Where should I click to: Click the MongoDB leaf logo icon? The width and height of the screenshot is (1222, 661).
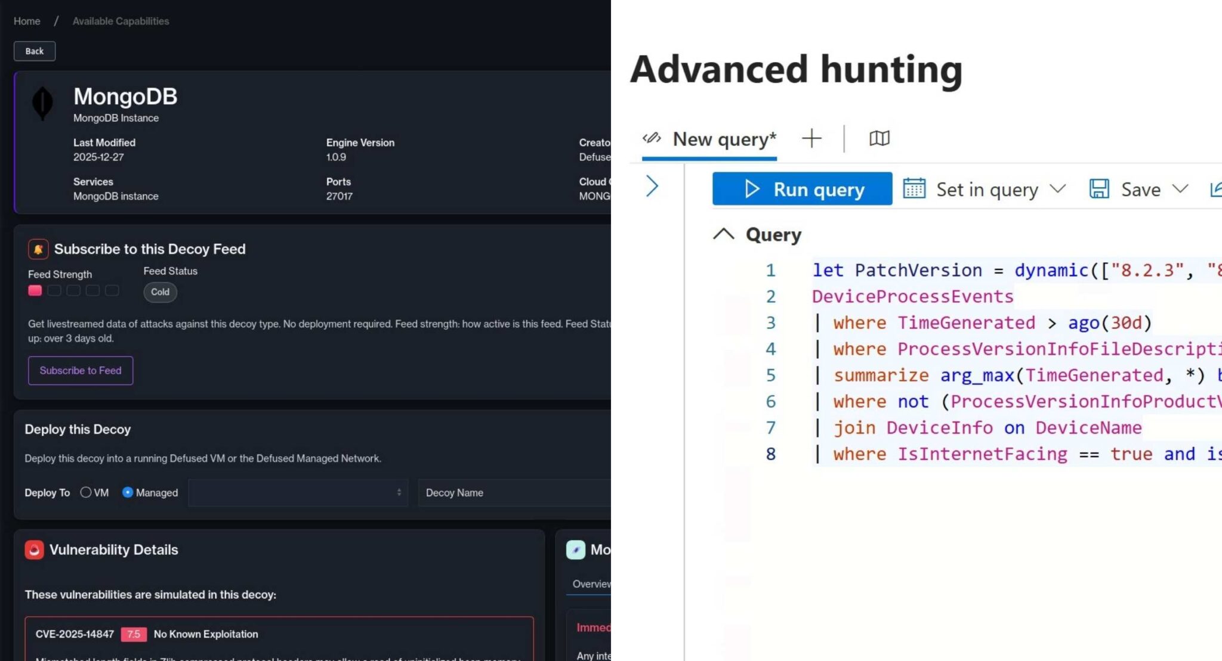42,103
